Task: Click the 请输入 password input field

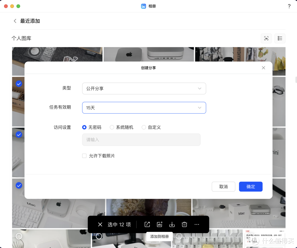Action: 141,140
